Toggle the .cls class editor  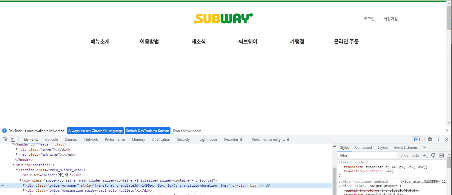(415, 155)
